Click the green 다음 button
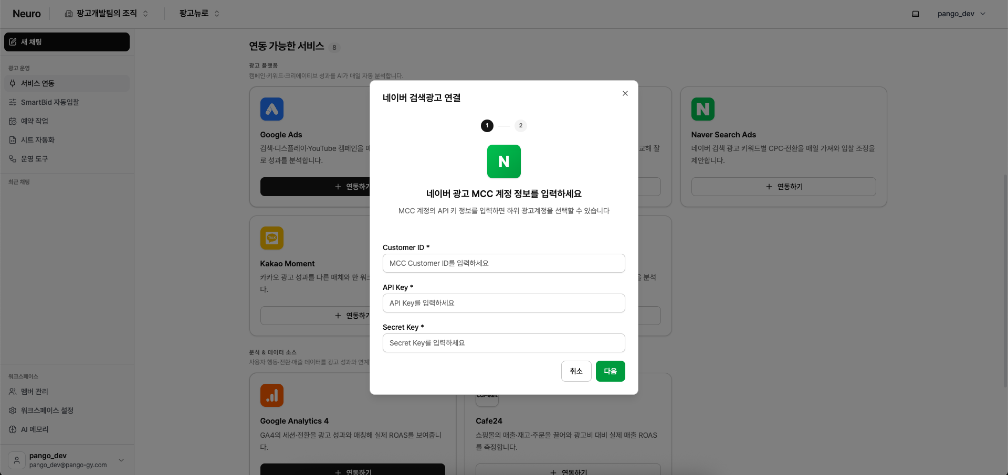The image size is (1008, 475). (611, 371)
